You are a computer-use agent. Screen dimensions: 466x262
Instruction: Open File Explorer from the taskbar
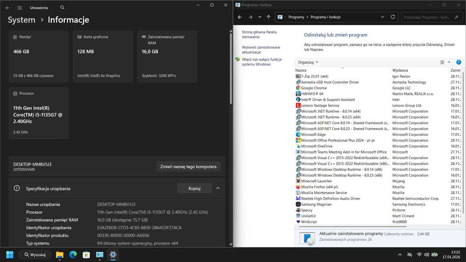pyautogui.click(x=60, y=255)
